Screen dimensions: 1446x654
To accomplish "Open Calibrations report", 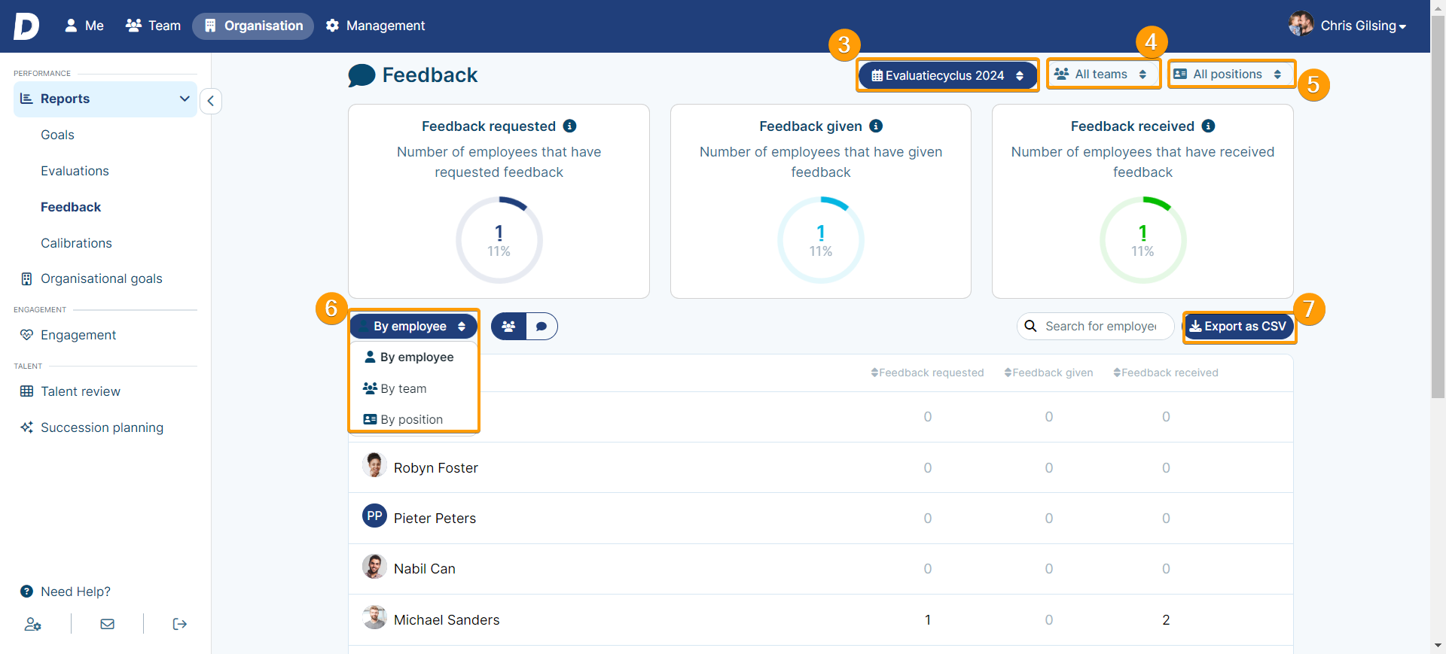I will coord(76,243).
